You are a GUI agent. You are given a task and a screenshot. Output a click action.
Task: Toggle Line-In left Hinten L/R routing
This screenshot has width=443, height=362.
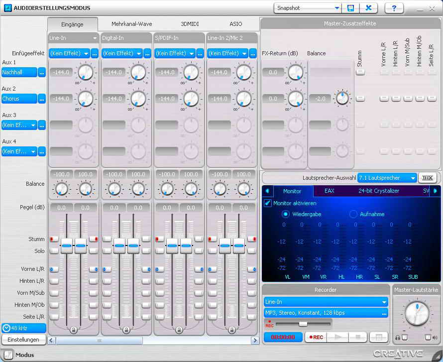pyautogui.click(x=54, y=281)
